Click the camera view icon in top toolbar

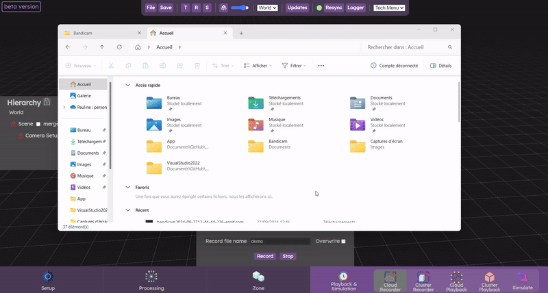coord(224,8)
